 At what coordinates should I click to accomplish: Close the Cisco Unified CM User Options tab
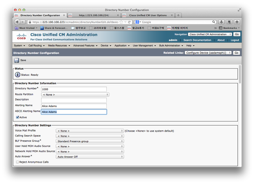click(172, 15)
